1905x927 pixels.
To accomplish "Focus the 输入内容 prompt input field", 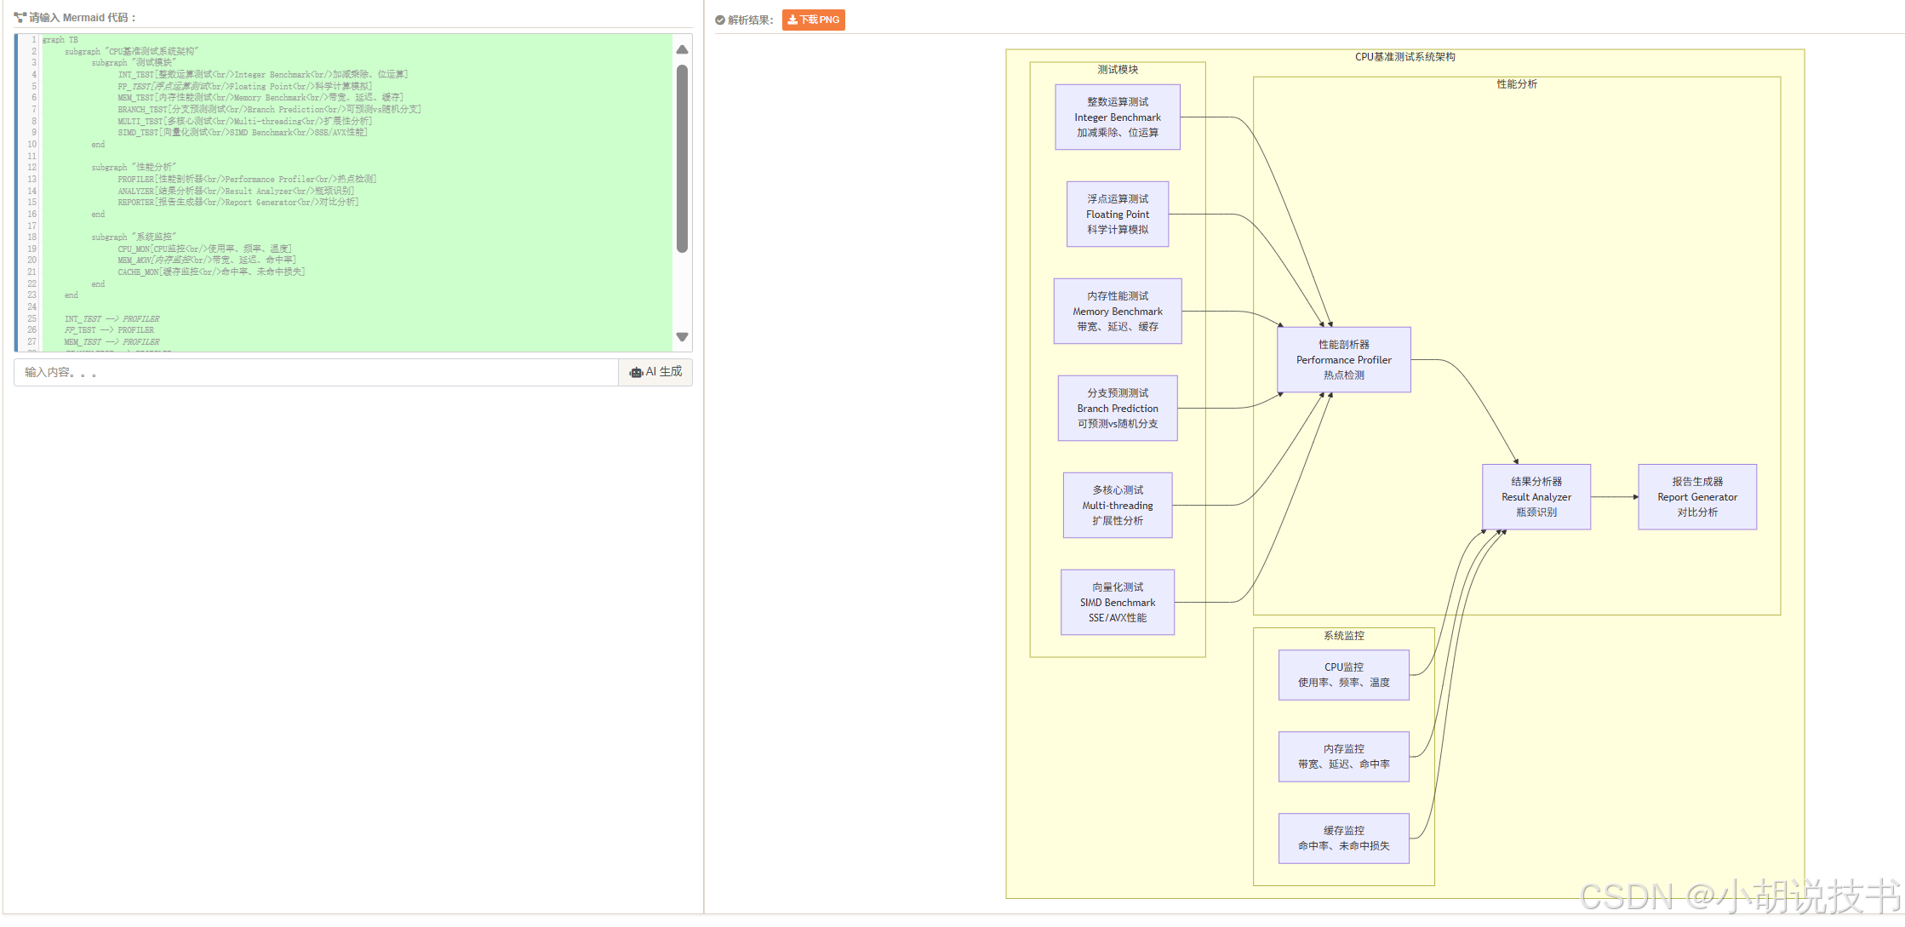I will (316, 372).
